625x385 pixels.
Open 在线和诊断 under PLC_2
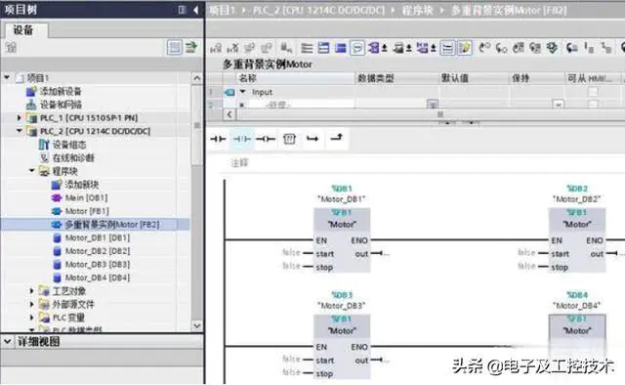tap(73, 158)
